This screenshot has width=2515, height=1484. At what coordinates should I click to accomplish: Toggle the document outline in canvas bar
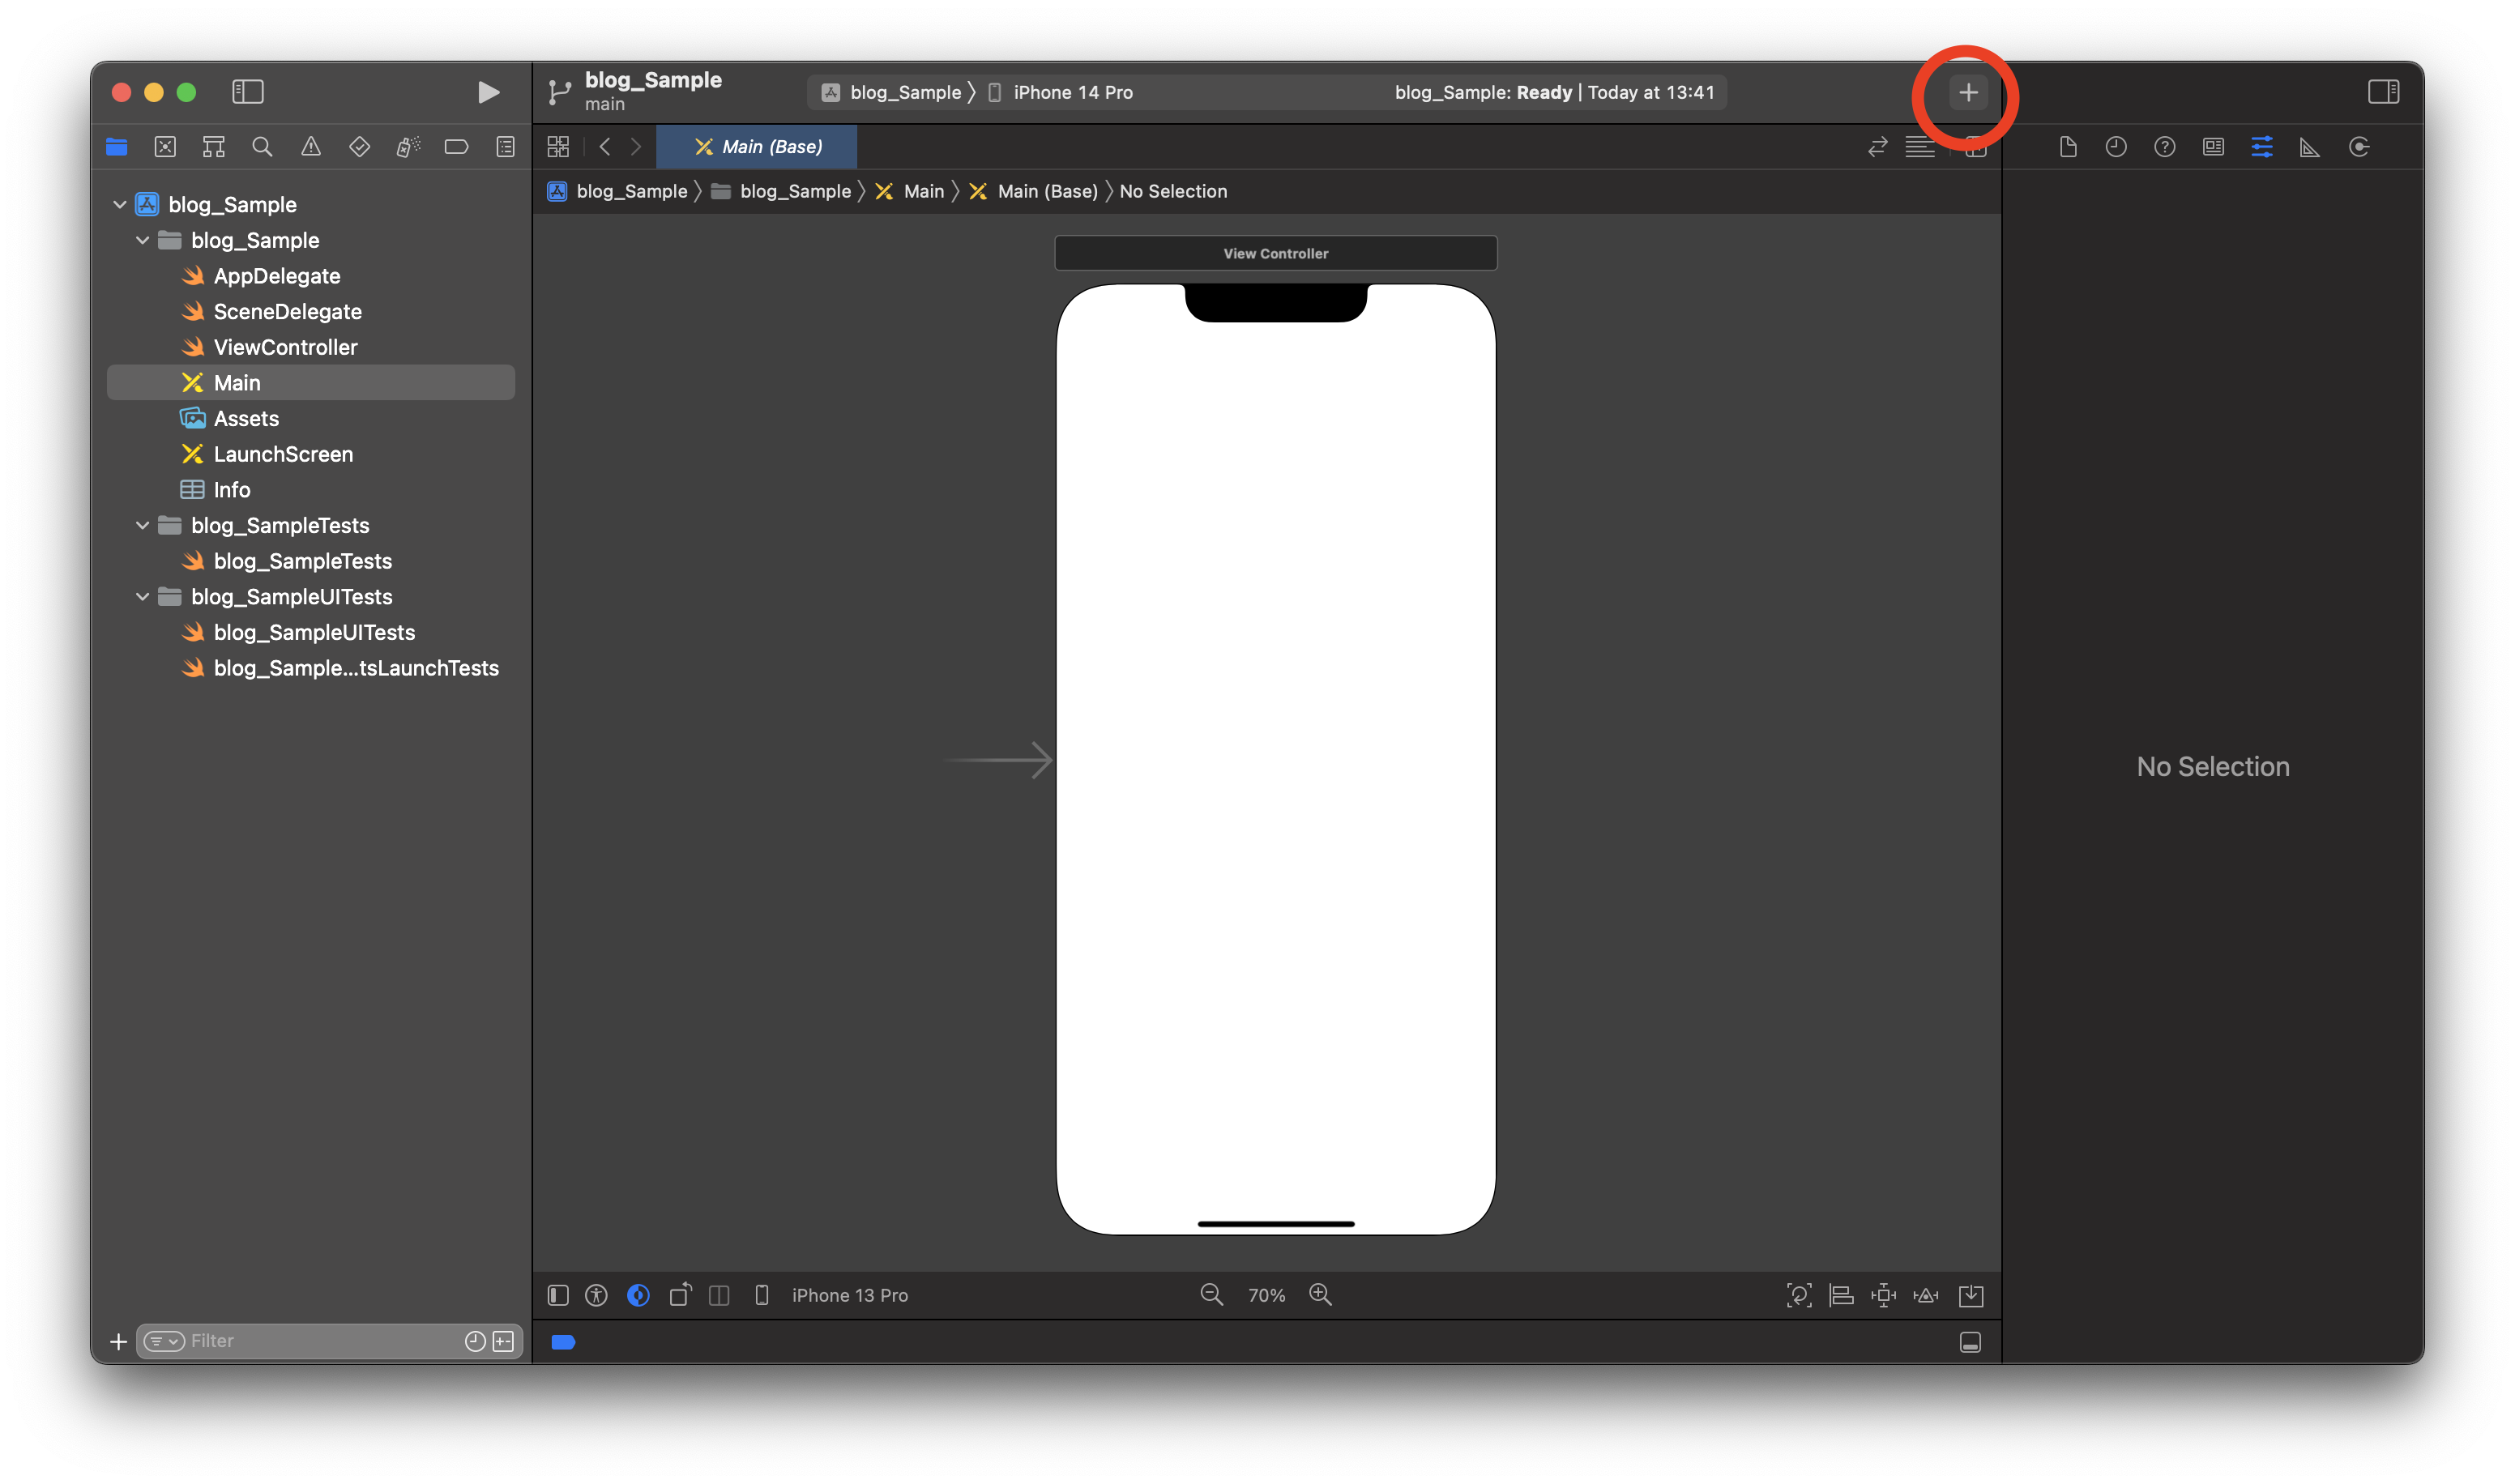pos(558,1296)
